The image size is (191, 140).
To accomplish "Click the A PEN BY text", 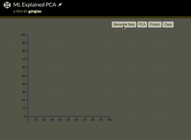I will coord(20,11).
